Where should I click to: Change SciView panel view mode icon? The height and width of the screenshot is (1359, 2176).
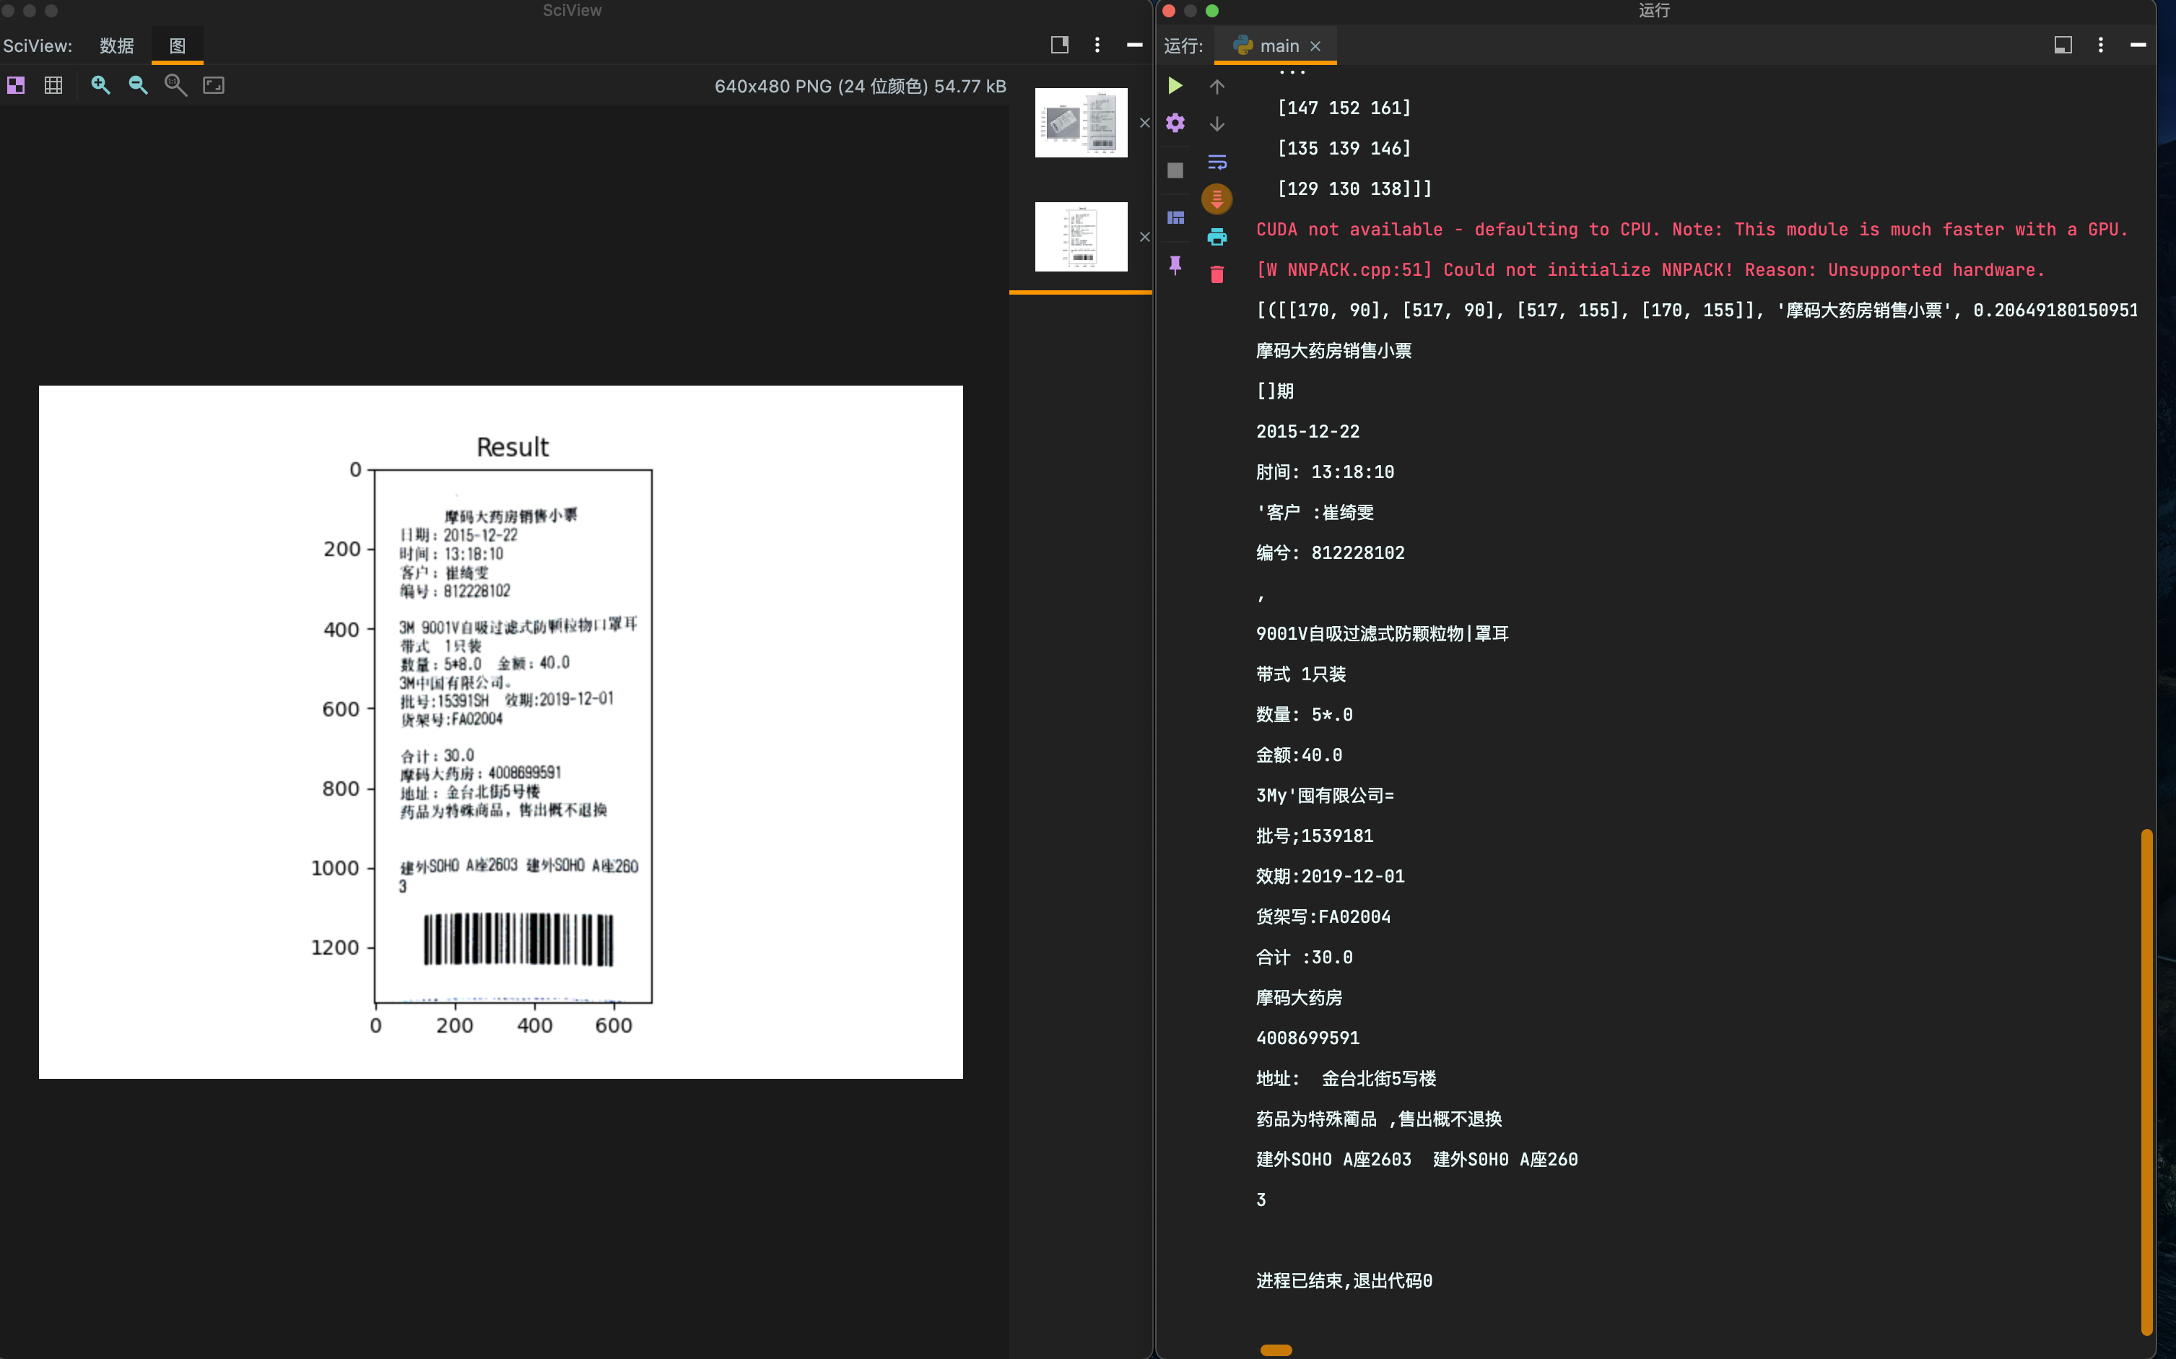(x=1059, y=45)
